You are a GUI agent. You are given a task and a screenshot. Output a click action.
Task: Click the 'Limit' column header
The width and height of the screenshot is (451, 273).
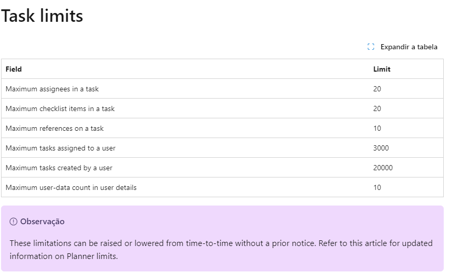tap(382, 69)
